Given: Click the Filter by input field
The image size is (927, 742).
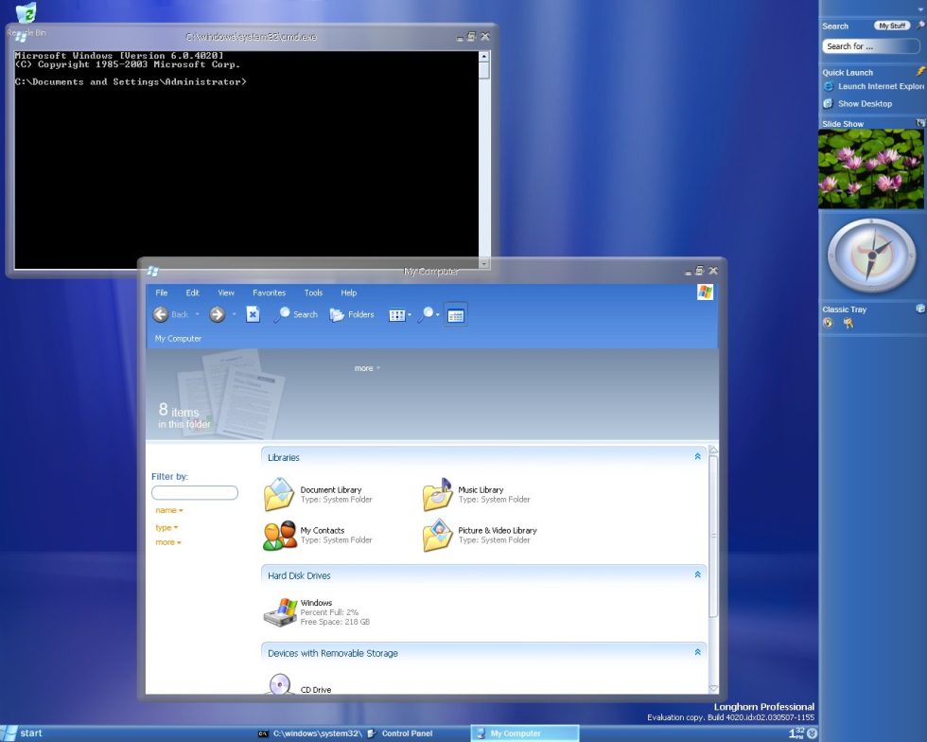Looking at the screenshot, I should pyautogui.click(x=195, y=492).
